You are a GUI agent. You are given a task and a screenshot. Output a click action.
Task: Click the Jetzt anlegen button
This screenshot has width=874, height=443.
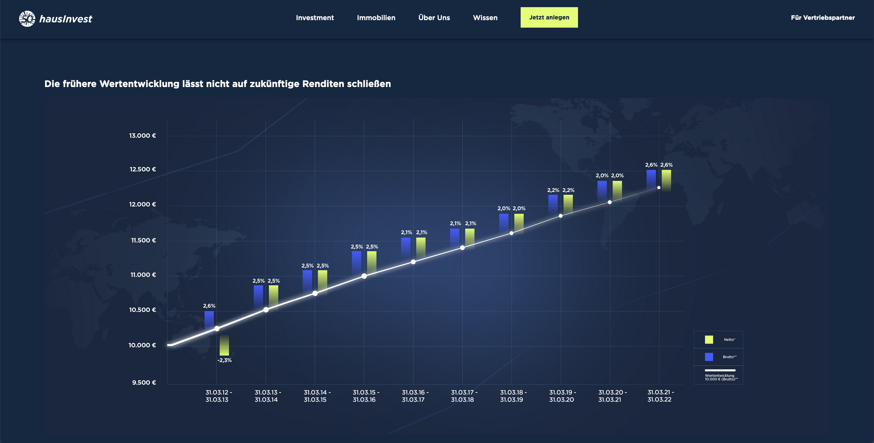[549, 17]
